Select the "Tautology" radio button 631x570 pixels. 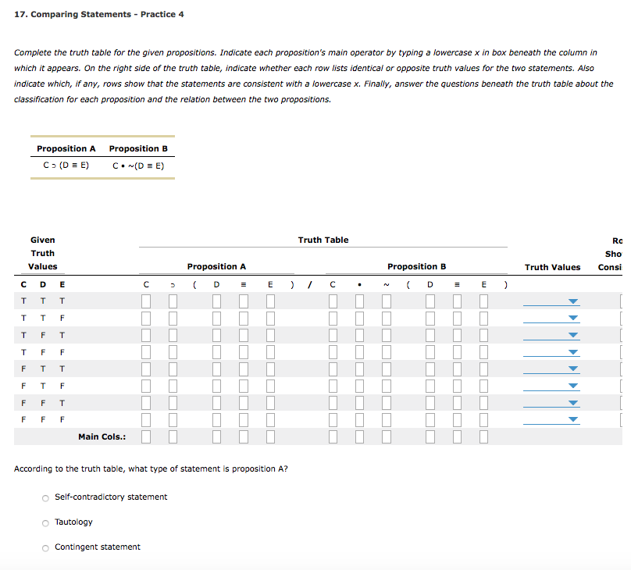click(x=45, y=522)
